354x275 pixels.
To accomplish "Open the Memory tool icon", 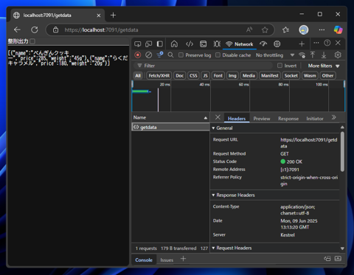I will click(x=277, y=44).
